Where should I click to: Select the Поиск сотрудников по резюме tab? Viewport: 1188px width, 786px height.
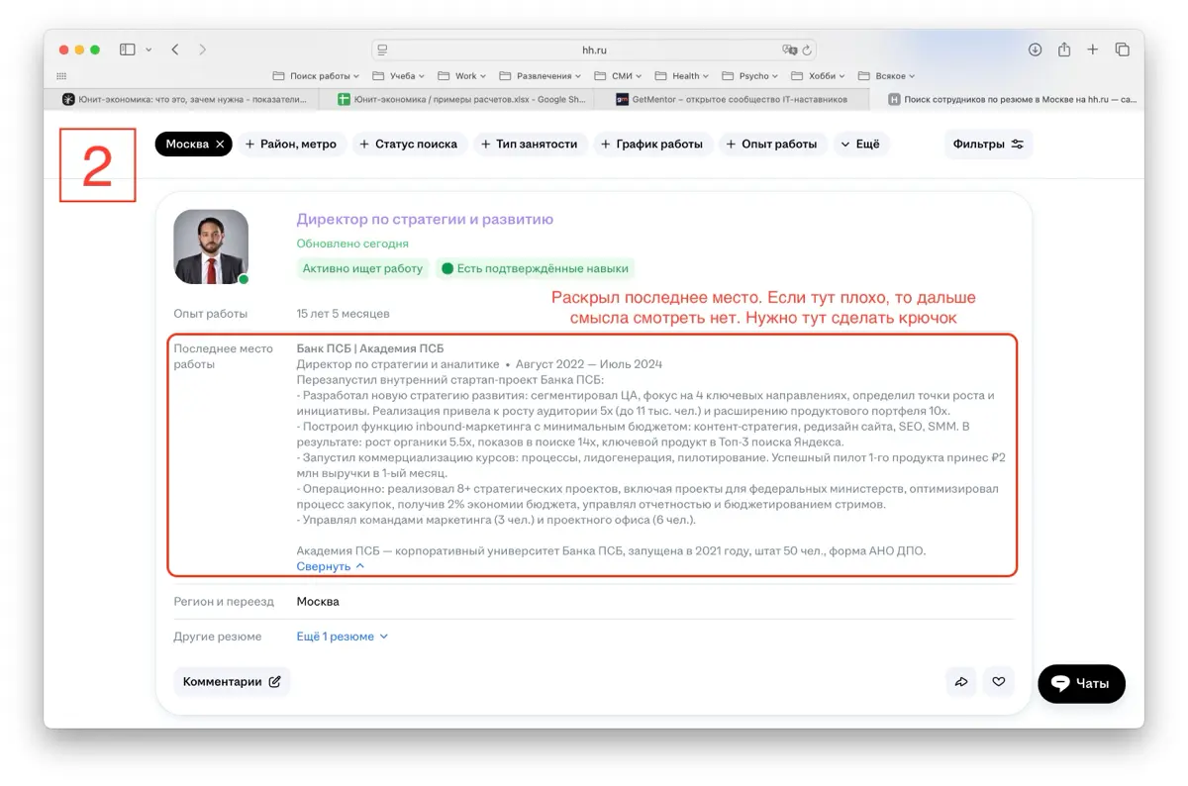(x=1008, y=99)
